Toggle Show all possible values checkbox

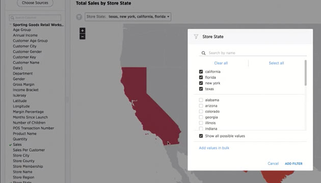(201, 136)
